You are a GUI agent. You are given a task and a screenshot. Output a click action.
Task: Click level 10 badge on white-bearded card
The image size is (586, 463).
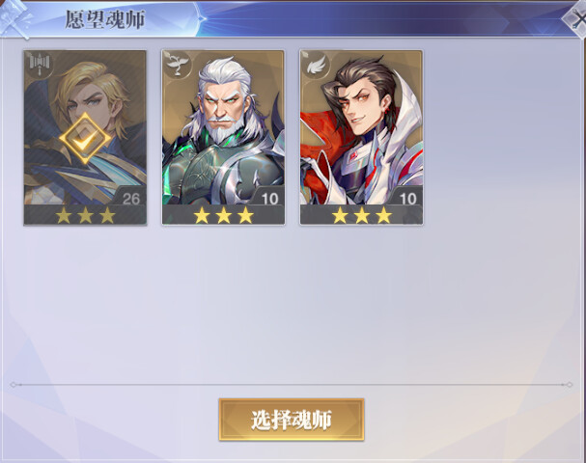tap(269, 199)
